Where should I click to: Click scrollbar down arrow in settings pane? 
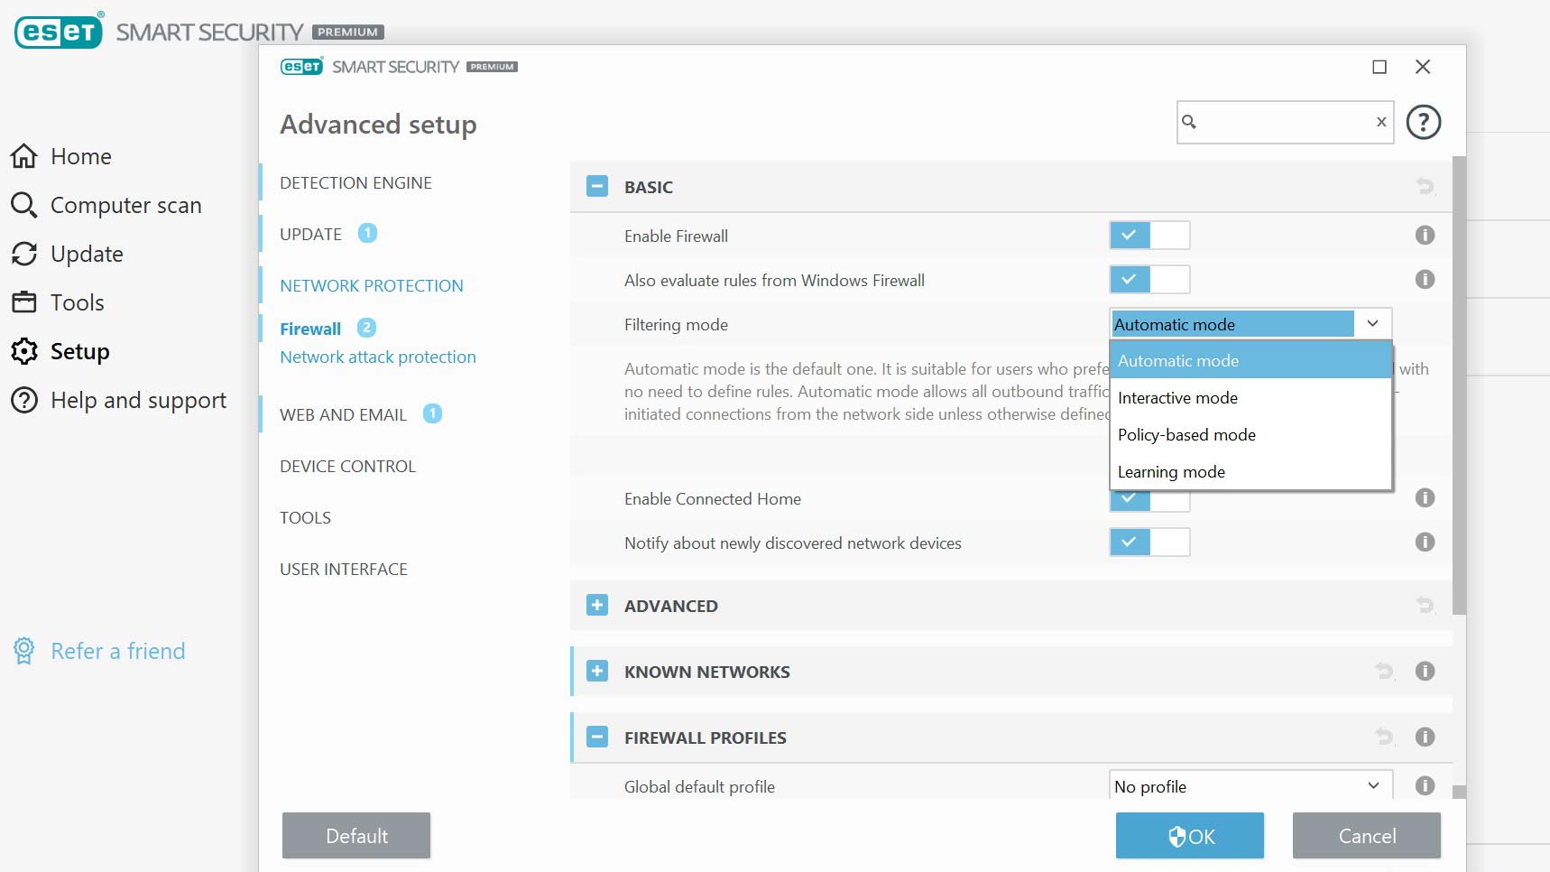(1459, 792)
